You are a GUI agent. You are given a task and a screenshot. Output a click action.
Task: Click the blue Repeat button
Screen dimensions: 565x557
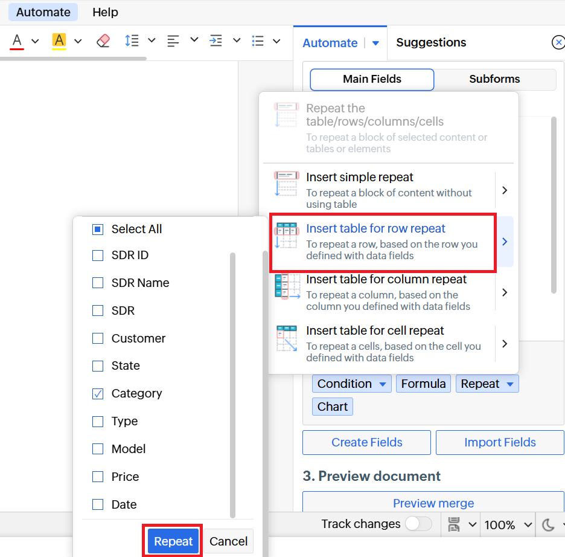[x=173, y=541]
